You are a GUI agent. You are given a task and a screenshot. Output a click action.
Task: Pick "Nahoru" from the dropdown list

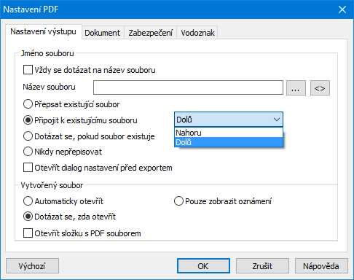[x=229, y=133]
